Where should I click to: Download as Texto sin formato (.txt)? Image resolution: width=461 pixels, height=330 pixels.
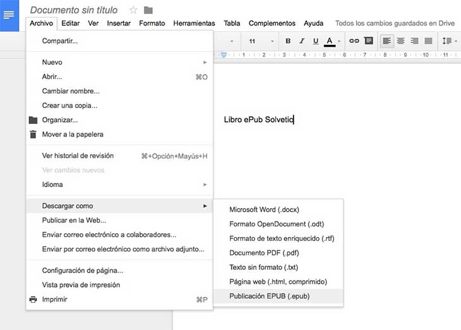coord(278,267)
